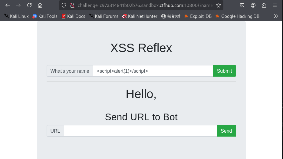
Task: Open the Google Hacking DB bookmark
Action: pos(237,16)
